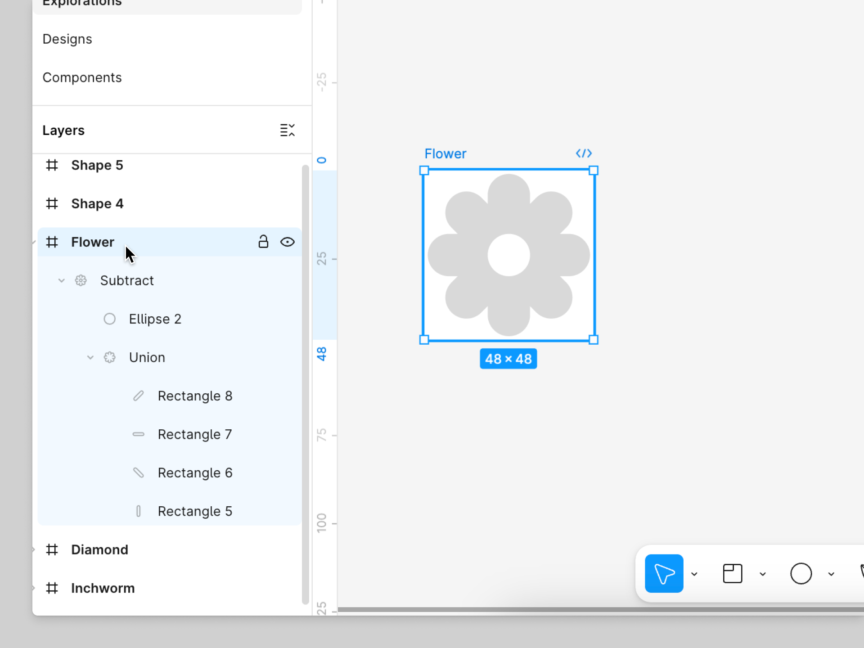
Task: Click the Shape 5 frame icon
Action: [x=52, y=165]
